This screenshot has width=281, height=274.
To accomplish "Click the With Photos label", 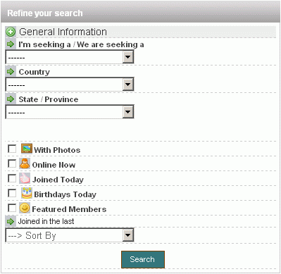I will click(x=57, y=150).
